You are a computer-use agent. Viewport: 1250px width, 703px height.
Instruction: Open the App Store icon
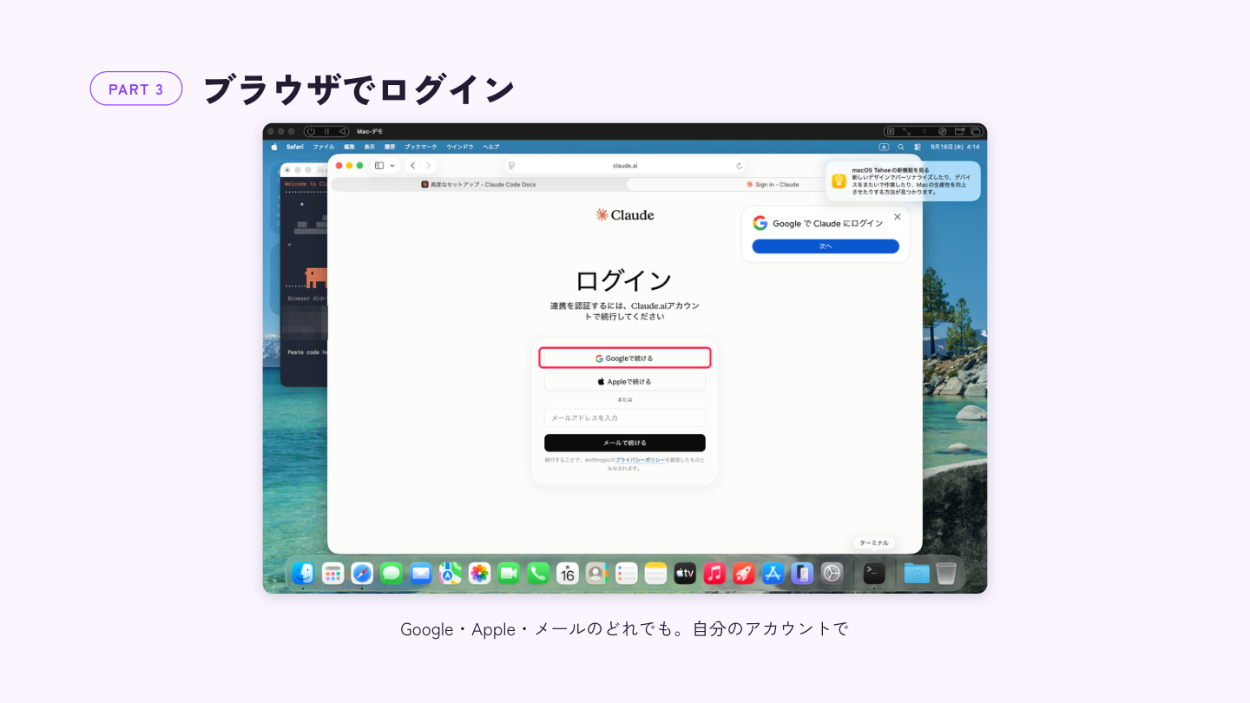[773, 573]
